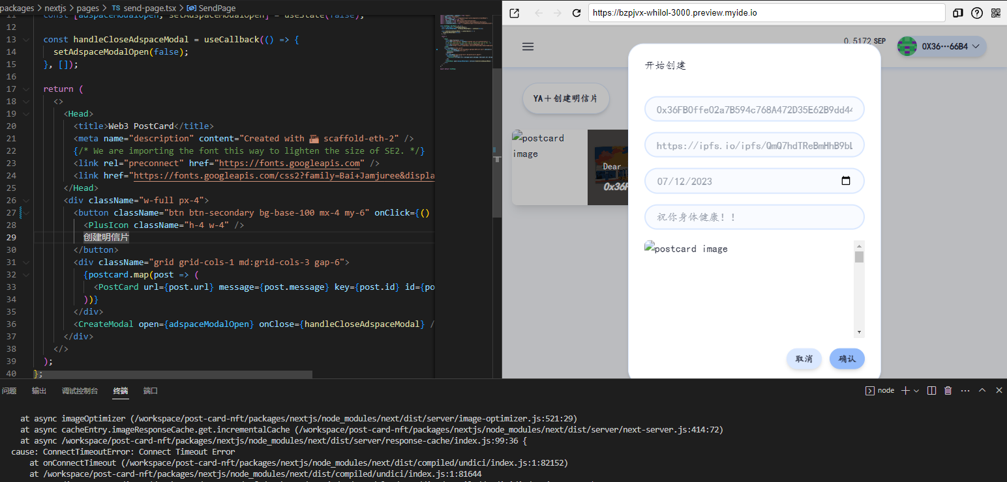The height and width of the screenshot is (482, 1007).
Task: Click the Dear postcard card thumbnail
Action: coord(609,167)
